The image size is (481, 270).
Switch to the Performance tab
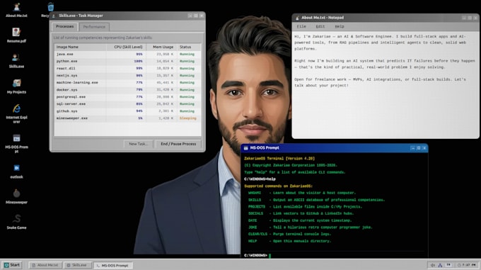pos(94,27)
